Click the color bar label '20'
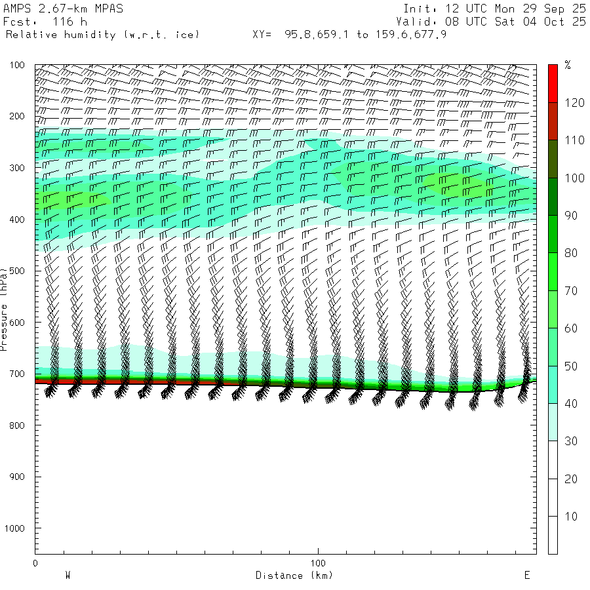The image size is (590, 590). pyautogui.click(x=571, y=479)
